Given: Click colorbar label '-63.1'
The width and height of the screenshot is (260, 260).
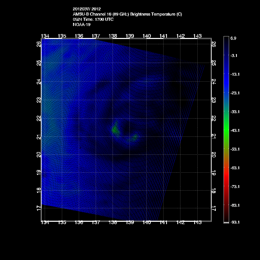Looking at the screenshot, I should 235,168.
